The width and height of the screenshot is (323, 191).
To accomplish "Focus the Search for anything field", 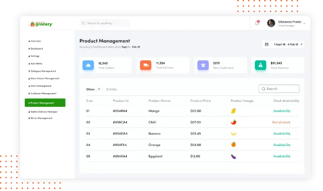I will 105,23.
